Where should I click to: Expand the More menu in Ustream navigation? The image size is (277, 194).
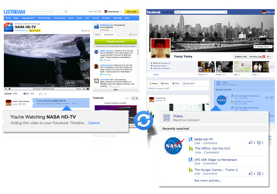[x=127, y=18]
